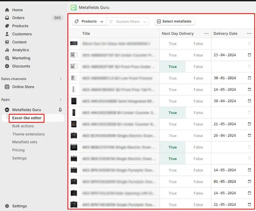Open Pricing page of Metafields Guru
This screenshot has height=211, width=256.
[18, 150]
